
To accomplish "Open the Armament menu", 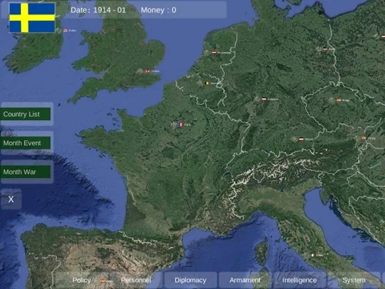I will coord(245,280).
